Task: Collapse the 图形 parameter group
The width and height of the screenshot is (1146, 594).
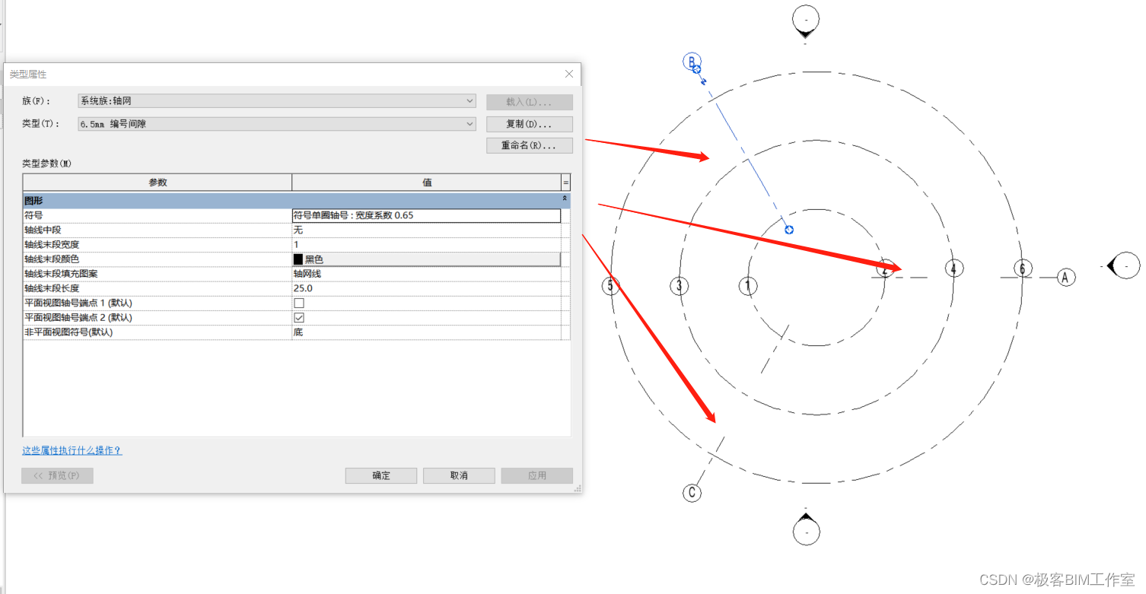Action: coord(565,199)
